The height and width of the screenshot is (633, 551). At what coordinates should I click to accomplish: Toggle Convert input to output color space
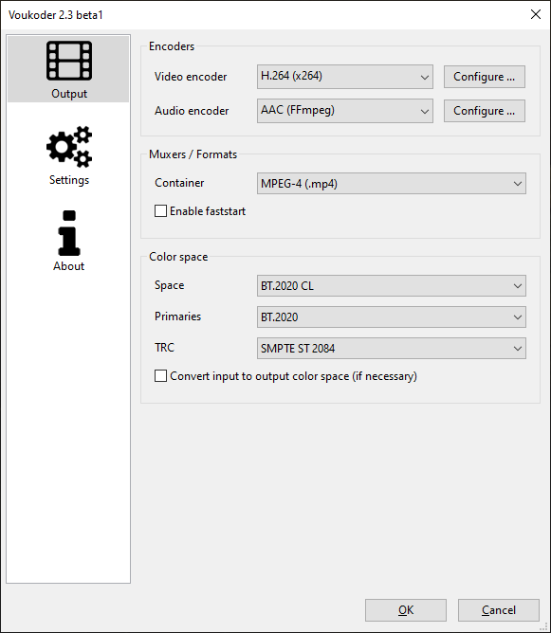160,376
